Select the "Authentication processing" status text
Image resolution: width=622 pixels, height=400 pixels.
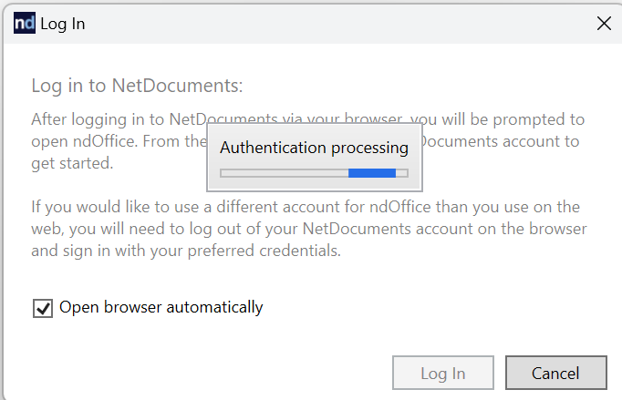pyautogui.click(x=314, y=148)
